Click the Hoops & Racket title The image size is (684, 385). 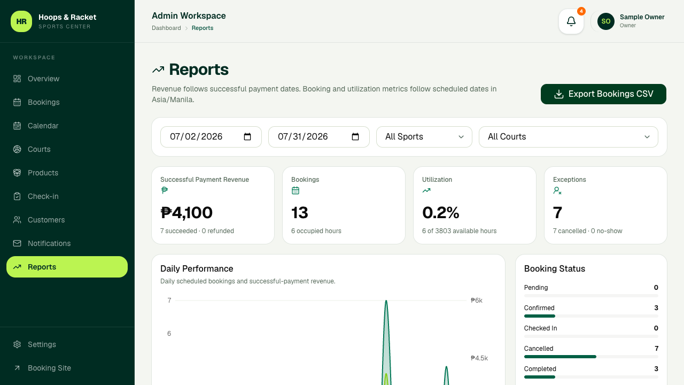tap(67, 17)
